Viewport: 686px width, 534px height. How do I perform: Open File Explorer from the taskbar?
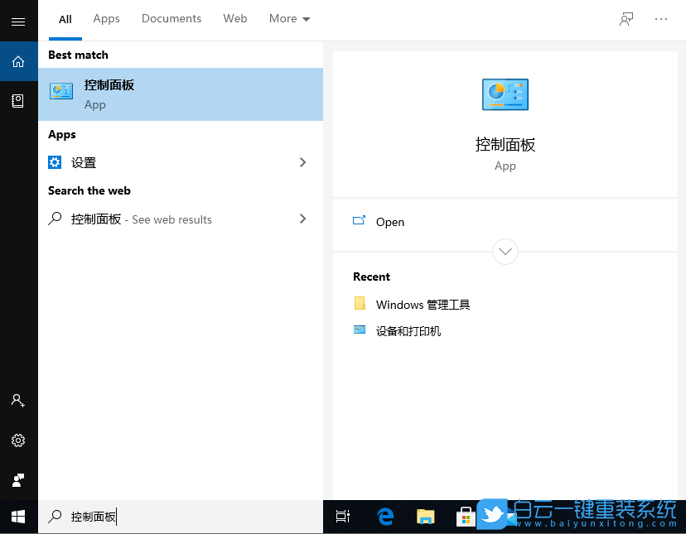point(425,516)
